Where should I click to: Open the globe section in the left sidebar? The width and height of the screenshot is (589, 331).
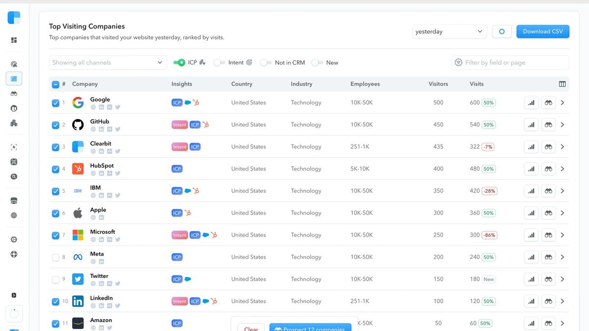coord(13,215)
